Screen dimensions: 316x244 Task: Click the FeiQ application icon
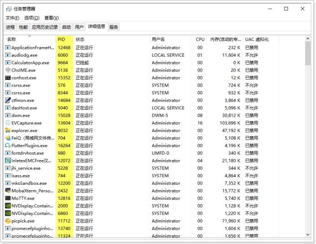(8, 138)
